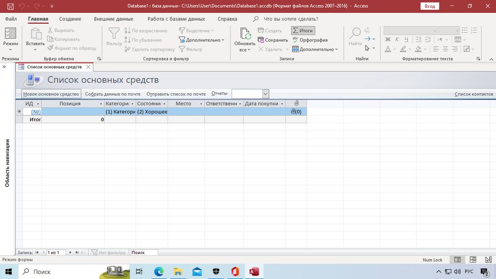Close the Список основных средств tab

click(88, 67)
